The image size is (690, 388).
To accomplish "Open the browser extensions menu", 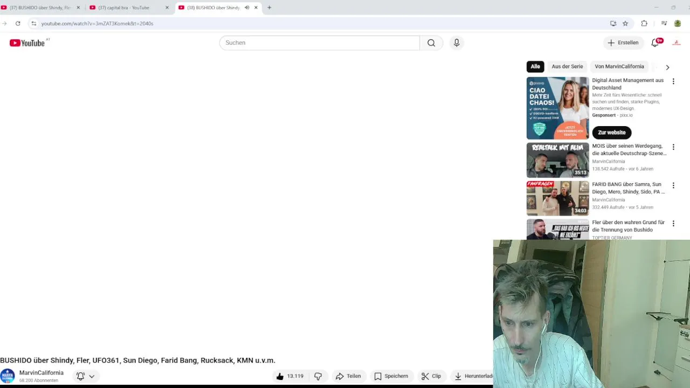I will point(644,23).
